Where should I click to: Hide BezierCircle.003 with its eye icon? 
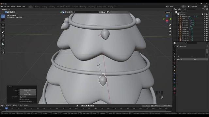click(204, 16)
